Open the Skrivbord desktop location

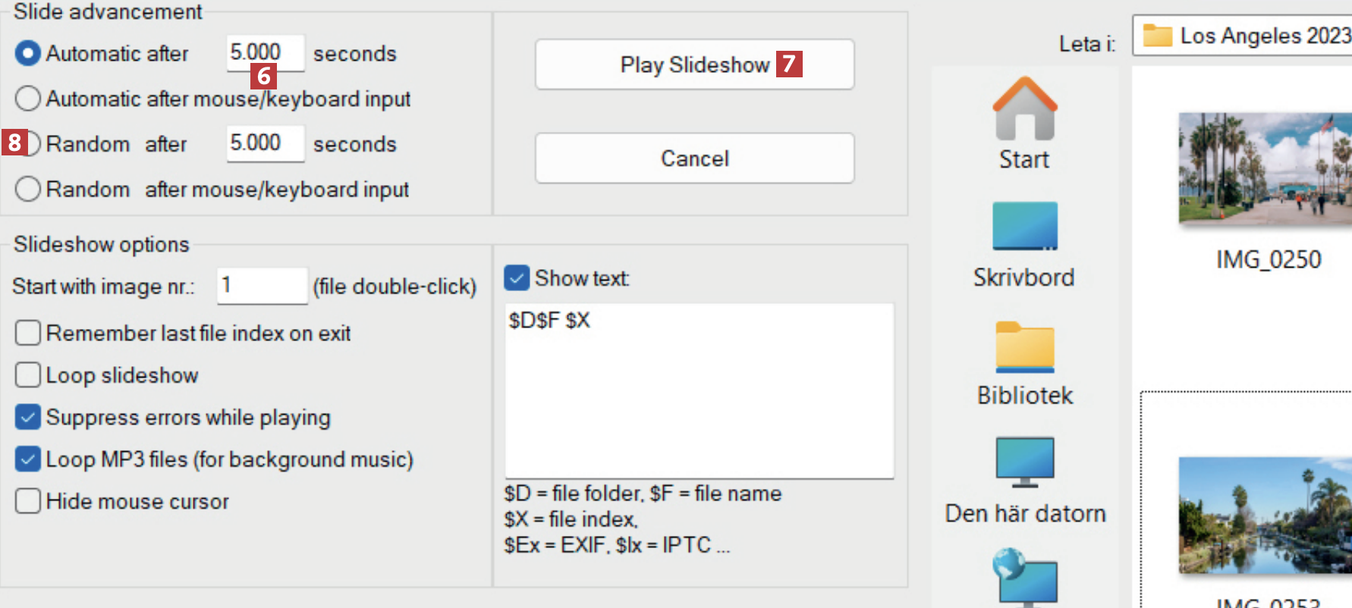[1024, 227]
